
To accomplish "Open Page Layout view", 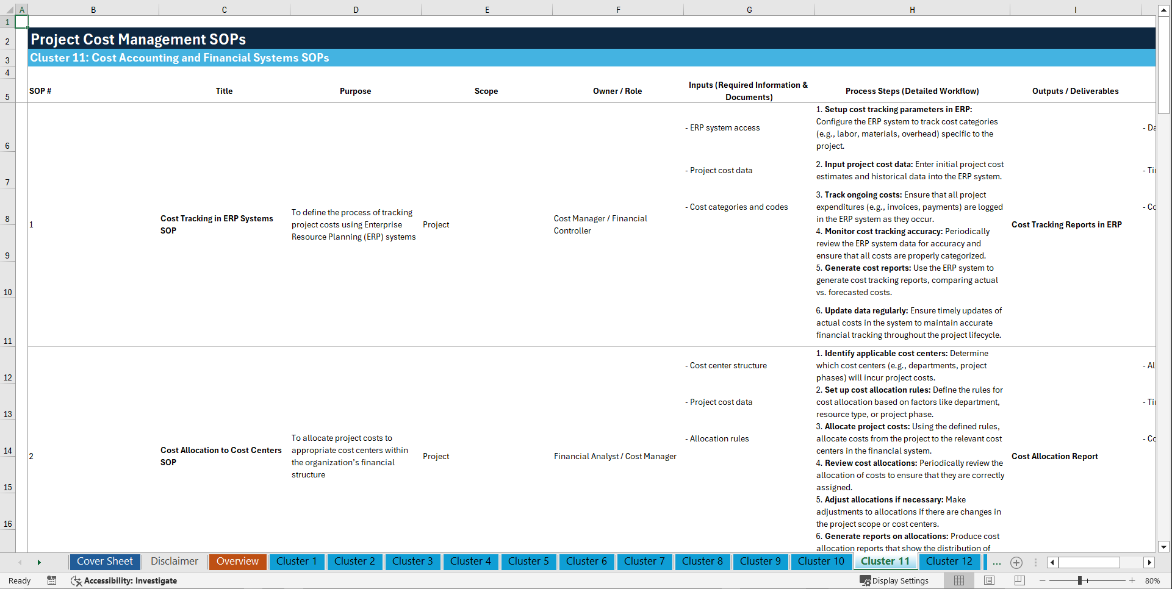I will pos(989,580).
